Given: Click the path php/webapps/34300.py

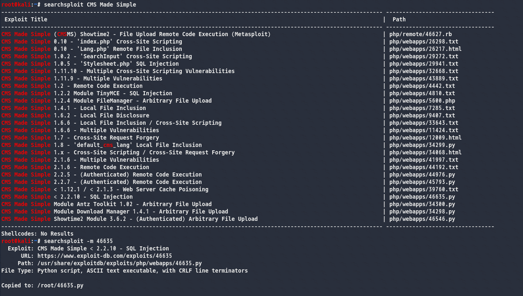Looking at the screenshot, I should click(422, 204).
